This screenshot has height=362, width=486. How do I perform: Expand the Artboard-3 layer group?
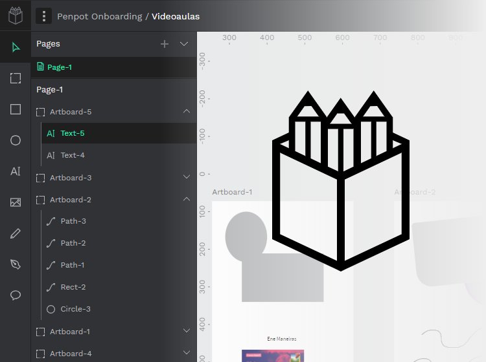coord(187,178)
